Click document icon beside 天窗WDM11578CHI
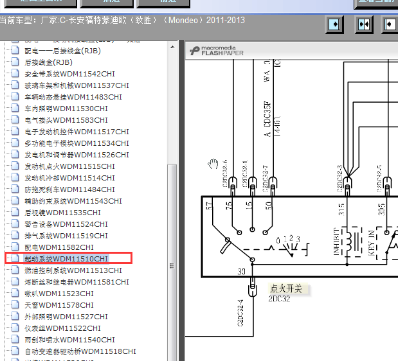 point(15,304)
